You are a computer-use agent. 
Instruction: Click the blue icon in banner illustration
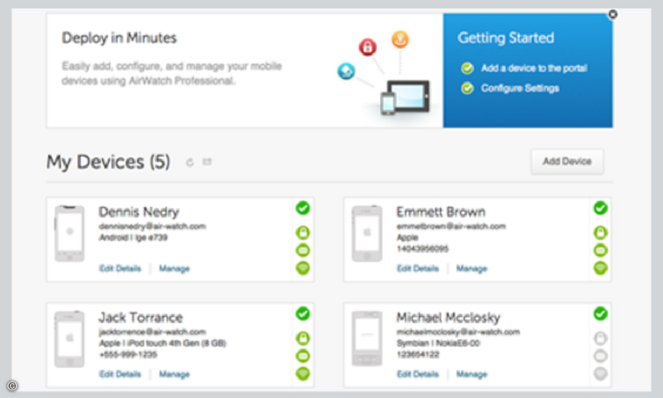pyautogui.click(x=346, y=71)
